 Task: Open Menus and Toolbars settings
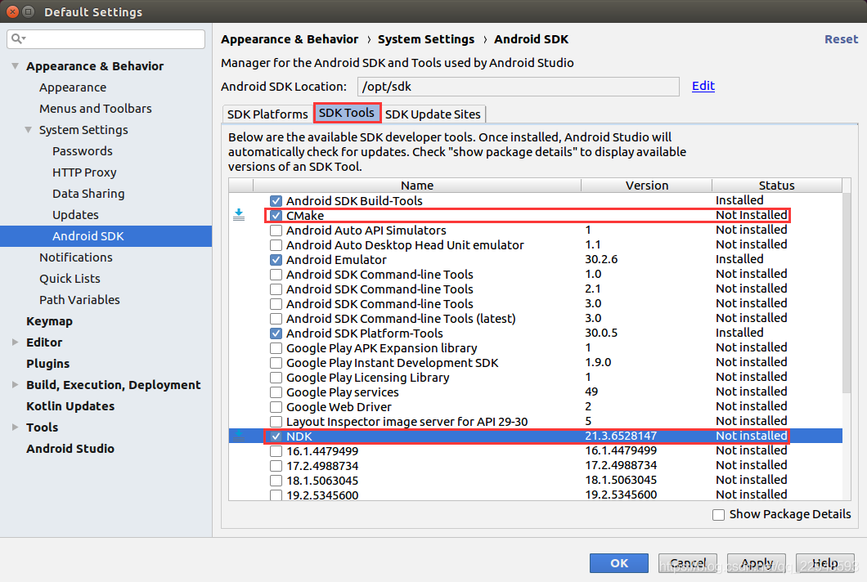(95, 109)
